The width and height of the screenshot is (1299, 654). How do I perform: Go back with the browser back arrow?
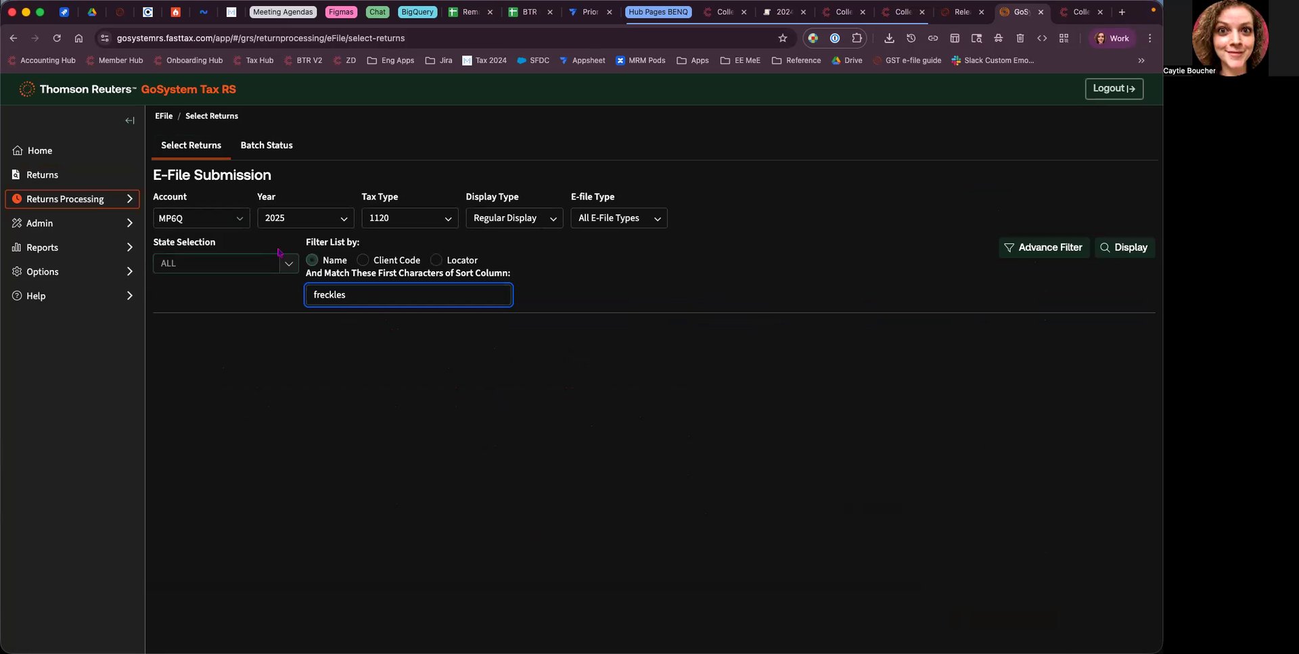click(x=14, y=39)
